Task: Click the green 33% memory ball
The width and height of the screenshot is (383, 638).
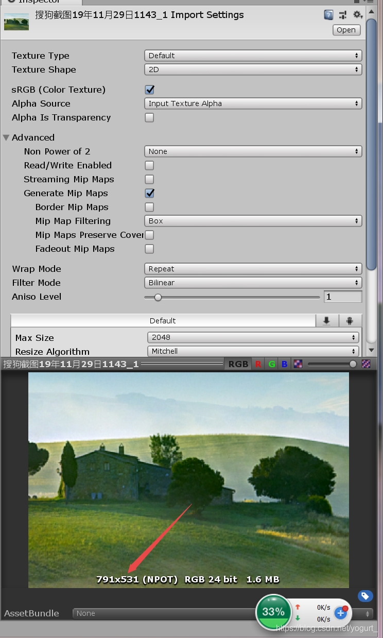Action: point(273,612)
